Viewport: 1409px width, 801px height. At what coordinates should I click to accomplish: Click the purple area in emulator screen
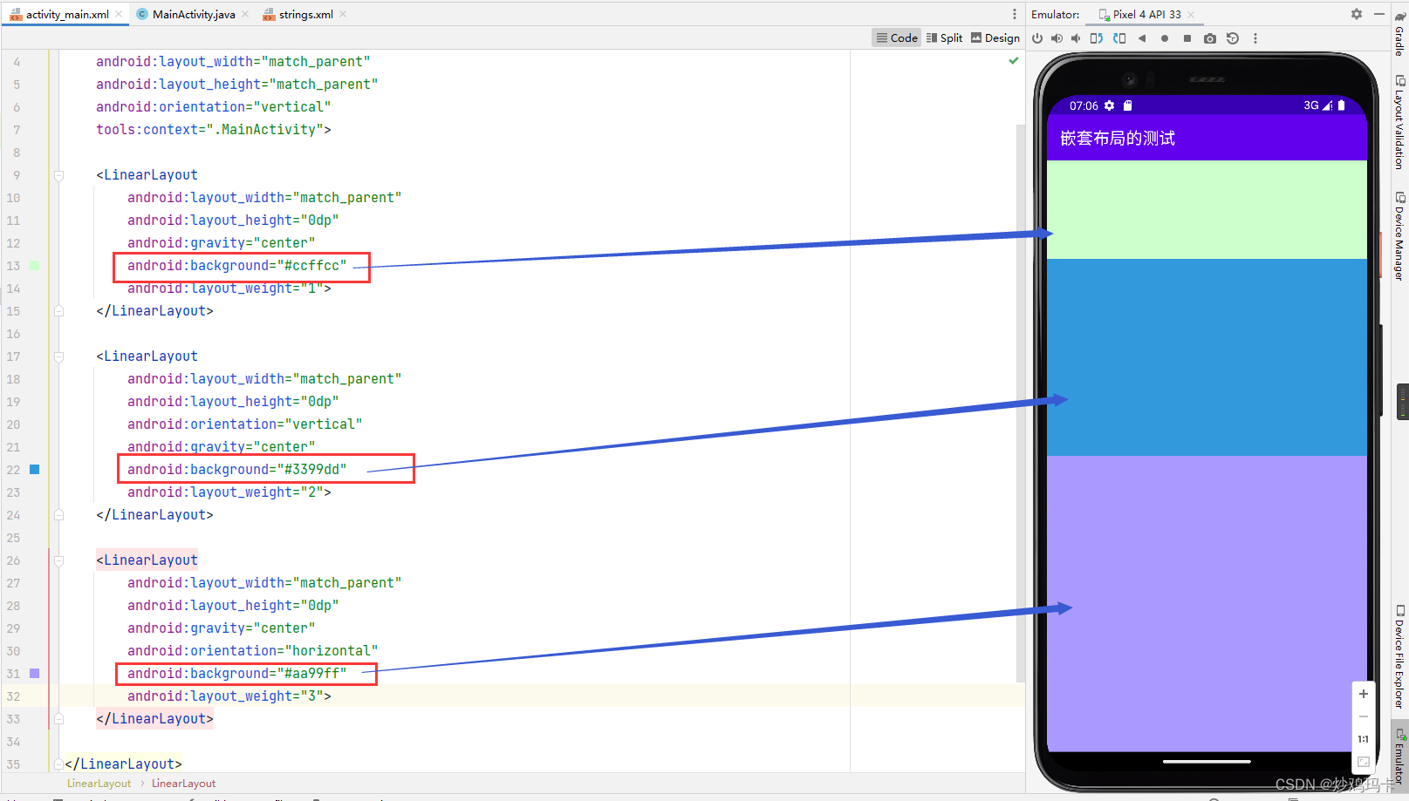pyautogui.click(x=1207, y=603)
